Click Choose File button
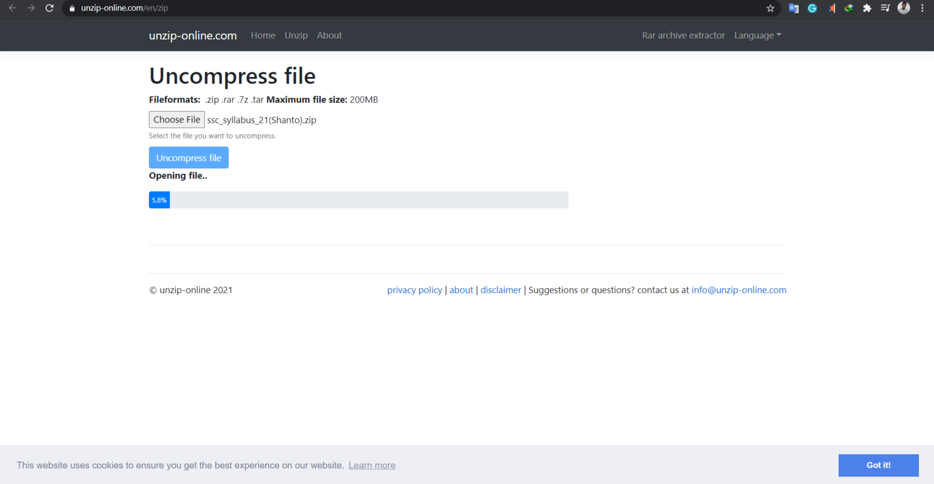 [x=177, y=120]
